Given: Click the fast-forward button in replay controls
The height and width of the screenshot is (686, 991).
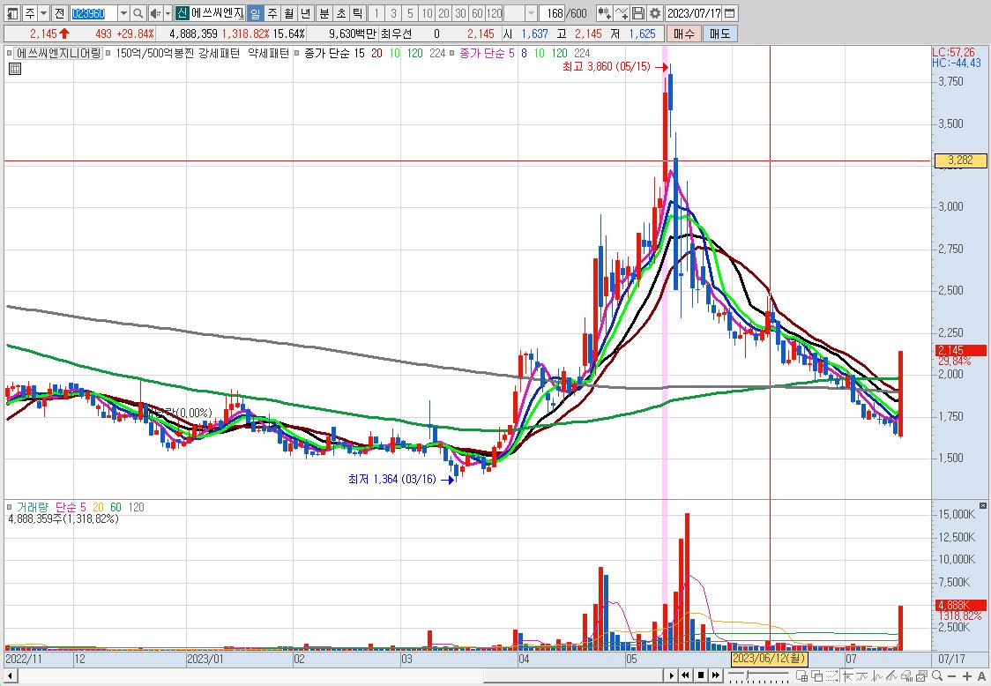Looking at the screenshot, I should [x=715, y=675].
